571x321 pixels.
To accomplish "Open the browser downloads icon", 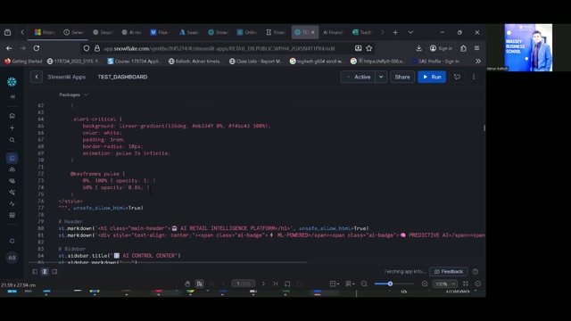I will click(418, 48).
